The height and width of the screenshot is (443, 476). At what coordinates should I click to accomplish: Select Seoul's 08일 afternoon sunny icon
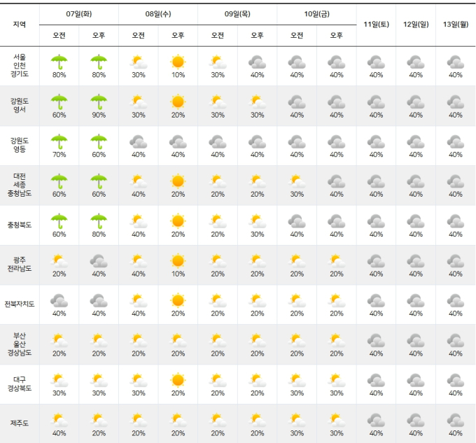coord(178,62)
